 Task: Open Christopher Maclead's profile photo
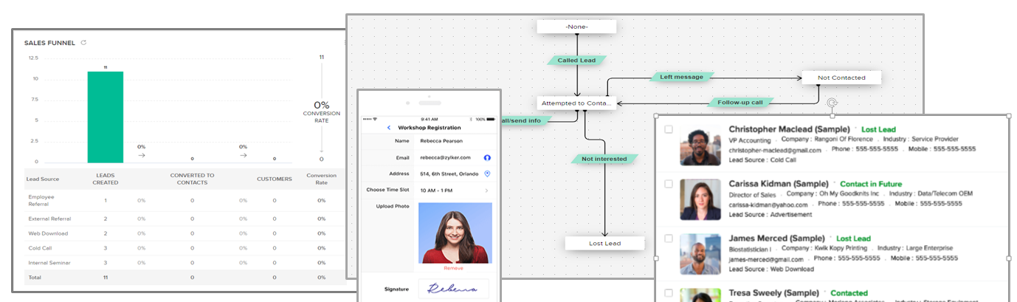tap(700, 145)
